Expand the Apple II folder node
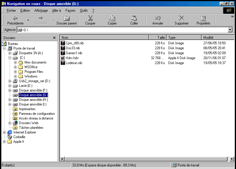 tap(4, 142)
